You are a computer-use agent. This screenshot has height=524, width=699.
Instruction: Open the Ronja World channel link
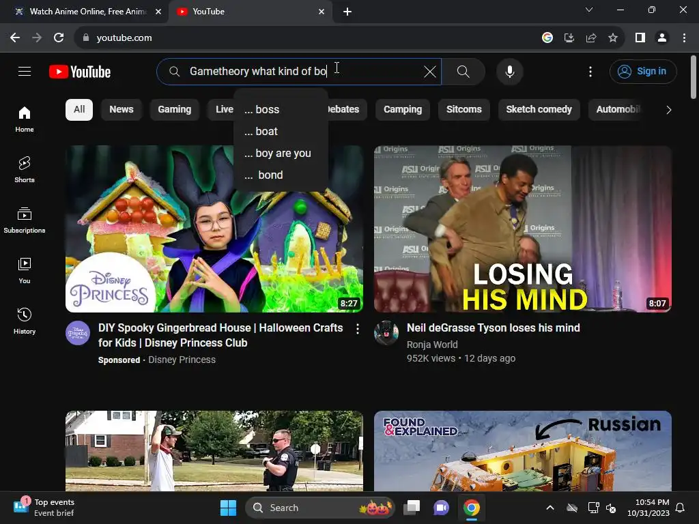(x=432, y=345)
